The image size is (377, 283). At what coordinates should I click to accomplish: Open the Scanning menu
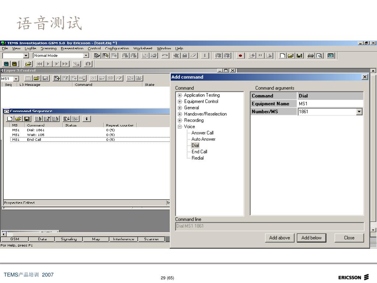(48, 48)
